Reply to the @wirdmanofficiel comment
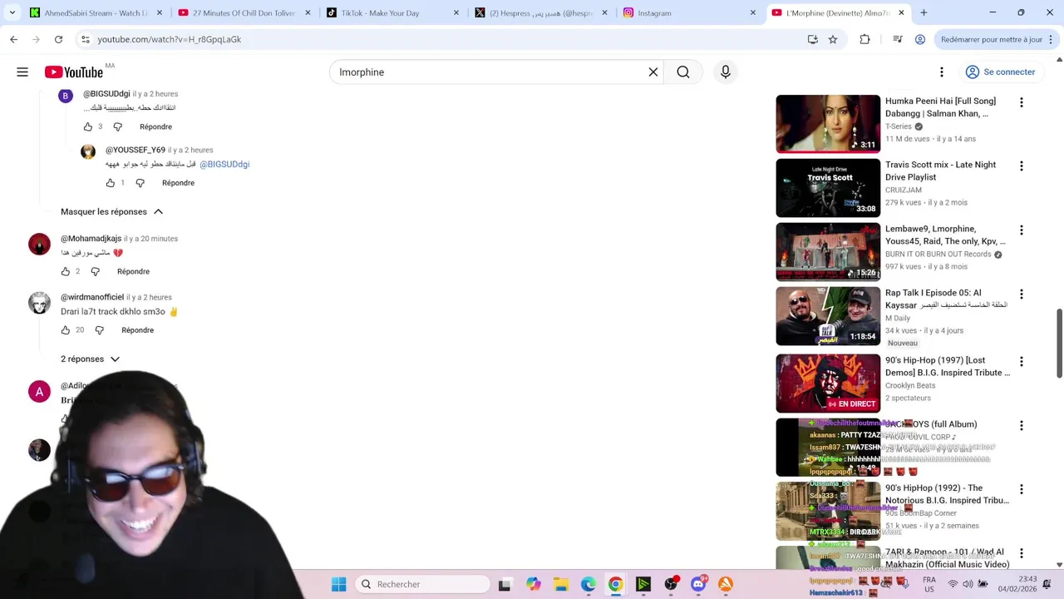 [x=138, y=330]
